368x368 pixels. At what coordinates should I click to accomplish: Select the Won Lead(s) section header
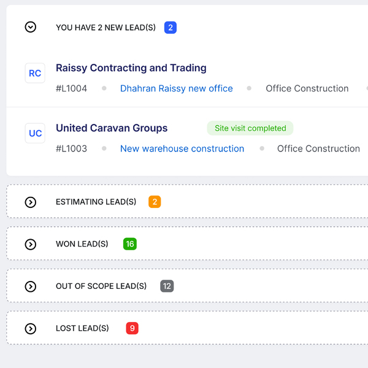[x=82, y=244]
